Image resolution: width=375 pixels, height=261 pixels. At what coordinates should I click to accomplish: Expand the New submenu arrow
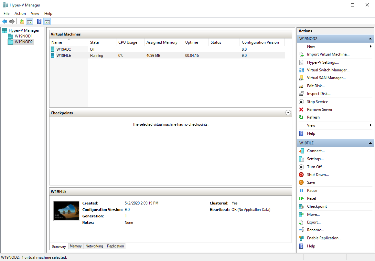[370, 47]
